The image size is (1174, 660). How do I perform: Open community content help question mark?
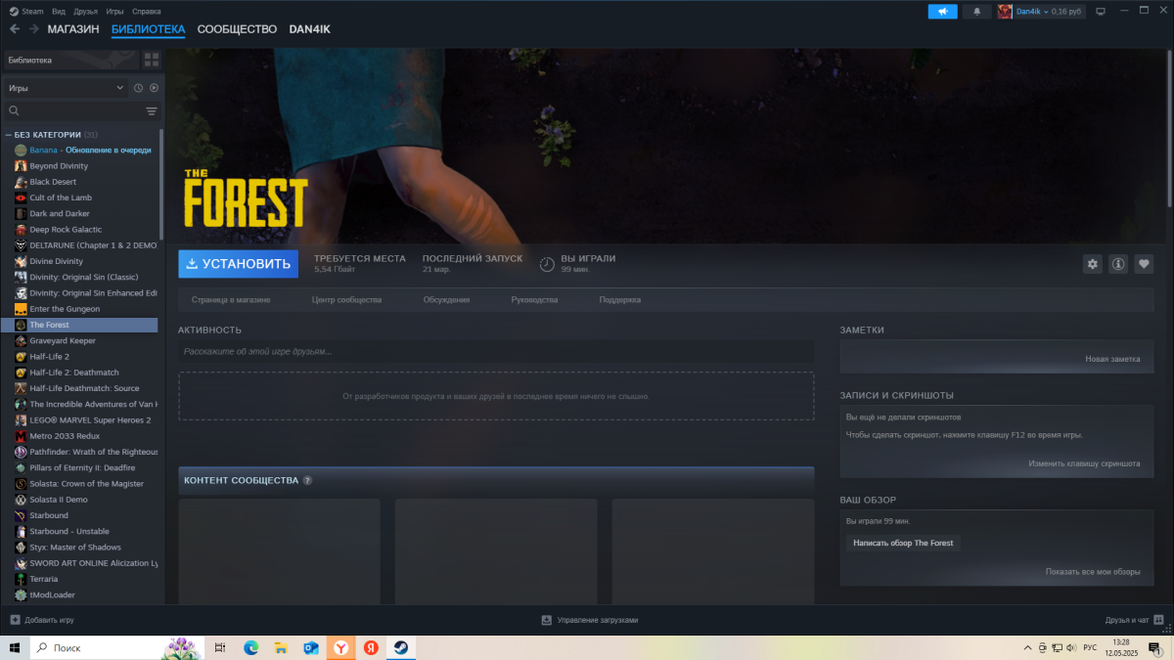click(307, 480)
